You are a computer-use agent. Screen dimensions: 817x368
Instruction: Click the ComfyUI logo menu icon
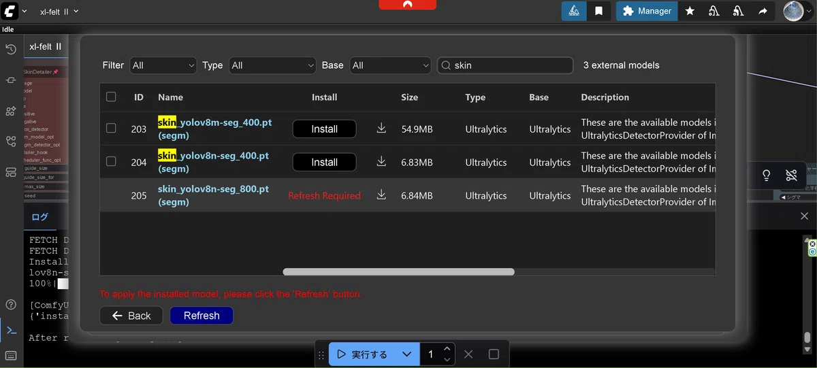pyautogui.click(x=10, y=11)
